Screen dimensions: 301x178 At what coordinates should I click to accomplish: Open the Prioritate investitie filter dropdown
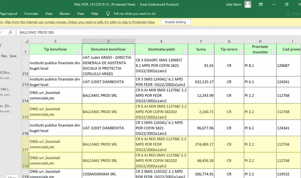274,52
